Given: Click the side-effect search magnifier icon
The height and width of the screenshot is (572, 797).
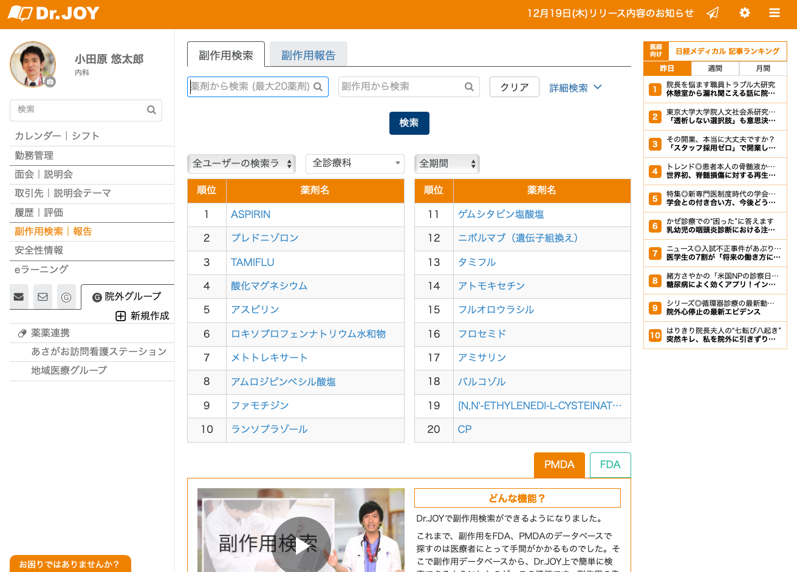Looking at the screenshot, I should [x=469, y=87].
